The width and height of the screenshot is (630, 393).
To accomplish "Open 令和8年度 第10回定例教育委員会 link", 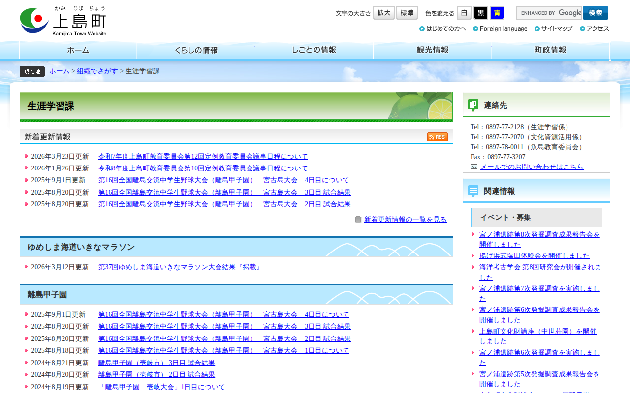I will (x=203, y=168).
